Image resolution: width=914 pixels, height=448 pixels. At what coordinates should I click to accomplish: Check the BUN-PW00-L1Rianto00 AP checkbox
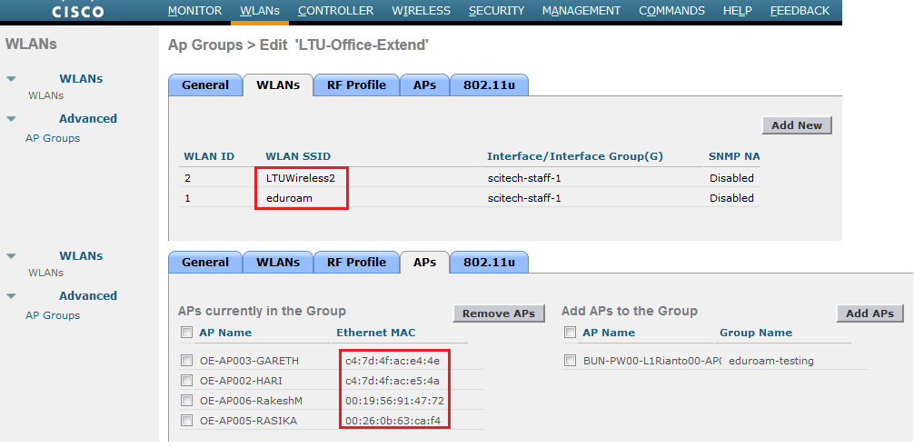(x=571, y=361)
